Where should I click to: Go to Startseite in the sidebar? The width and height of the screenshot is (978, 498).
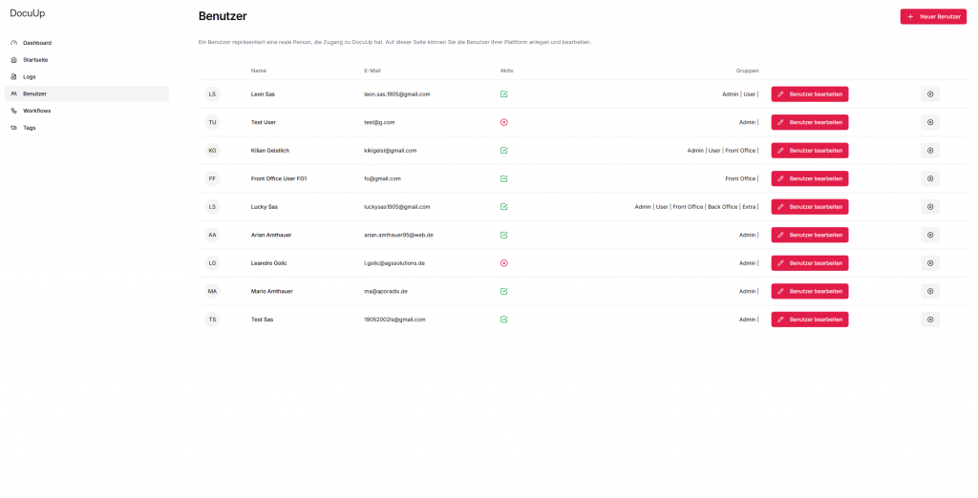pyautogui.click(x=36, y=60)
